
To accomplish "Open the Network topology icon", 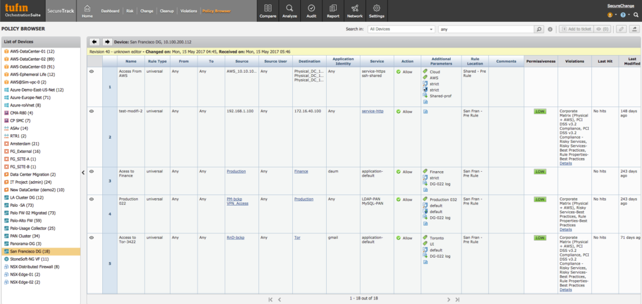I will pos(355,11).
